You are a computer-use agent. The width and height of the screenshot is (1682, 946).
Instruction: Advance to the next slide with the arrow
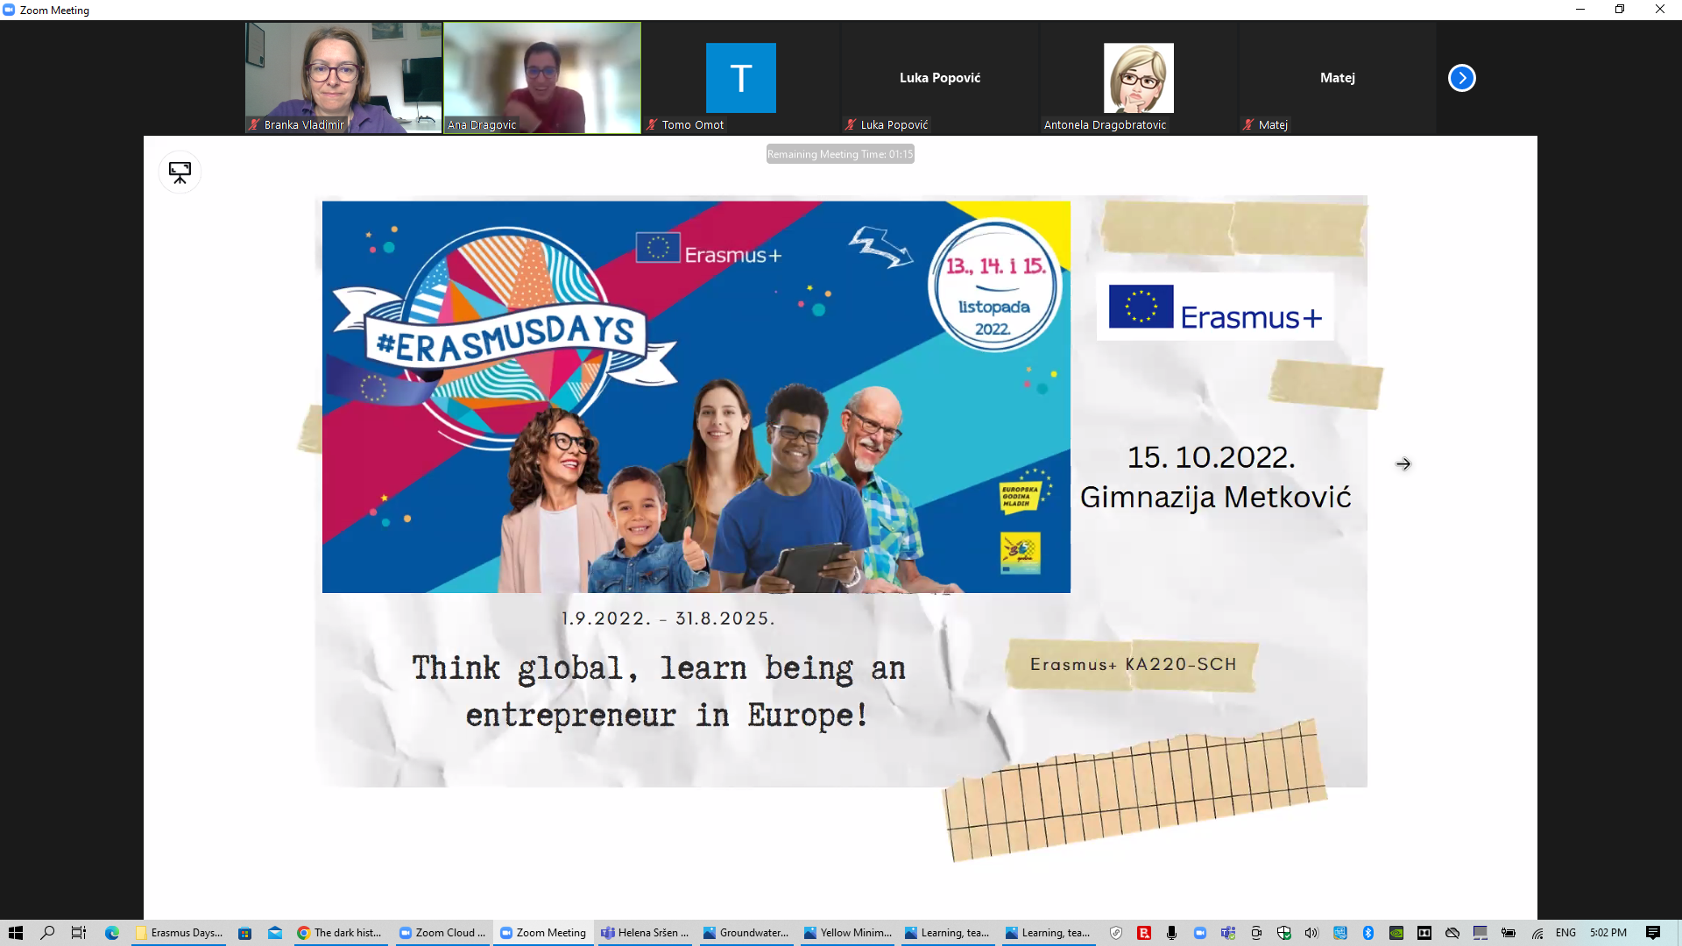(1403, 464)
